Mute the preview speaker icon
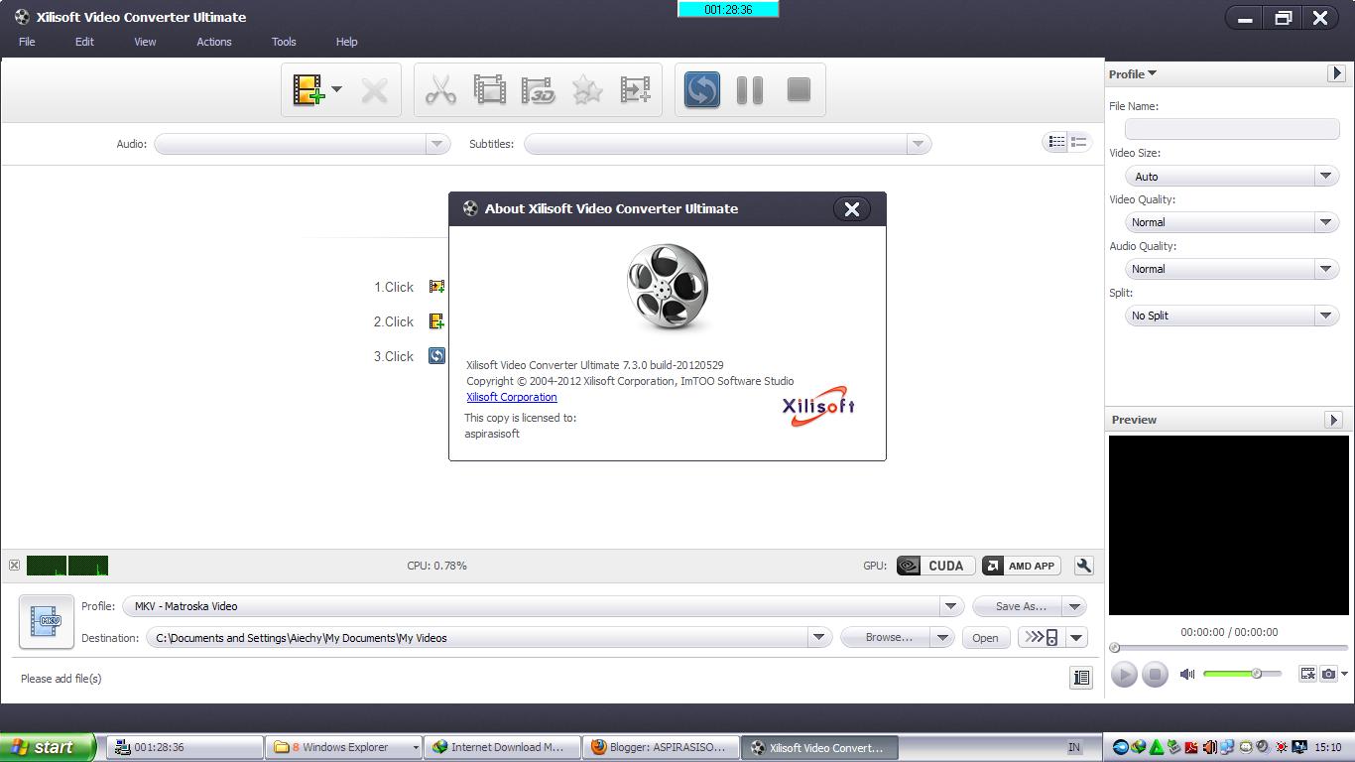 coord(1186,674)
